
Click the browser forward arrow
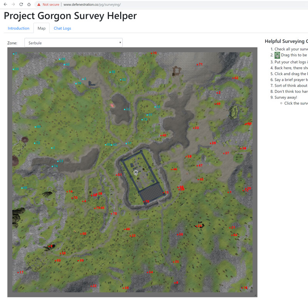(13, 4)
